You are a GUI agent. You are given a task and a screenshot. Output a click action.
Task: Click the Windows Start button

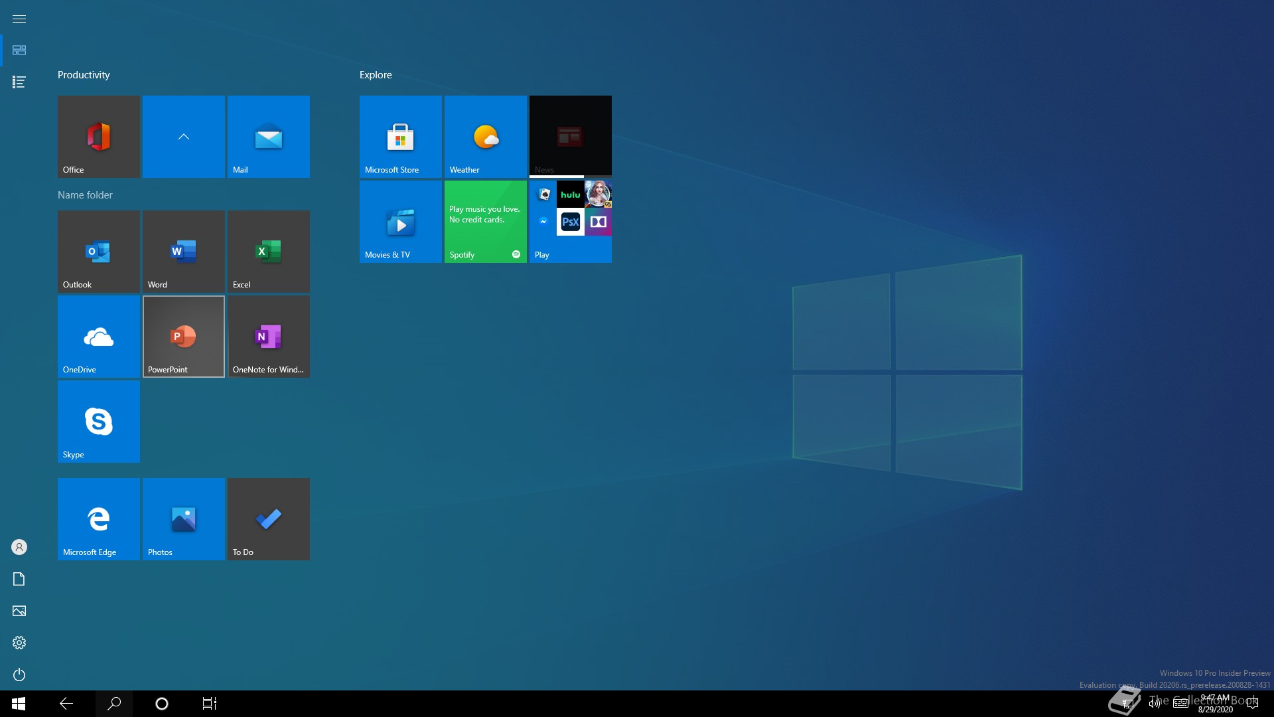[x=19, y=704]
